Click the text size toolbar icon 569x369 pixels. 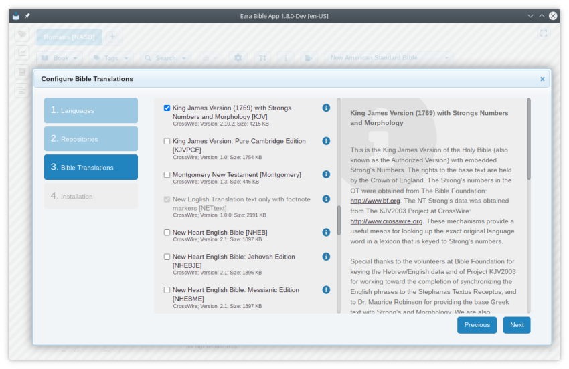pyautogui.click(x=262, y=58)
